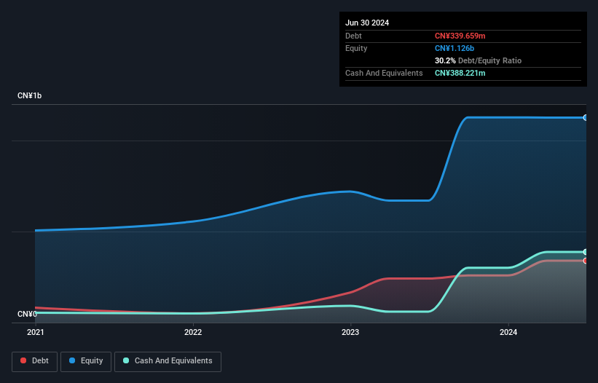598x383 pixels.
Task: Click the 2021 x-axis label
Action: coord(36,332)
